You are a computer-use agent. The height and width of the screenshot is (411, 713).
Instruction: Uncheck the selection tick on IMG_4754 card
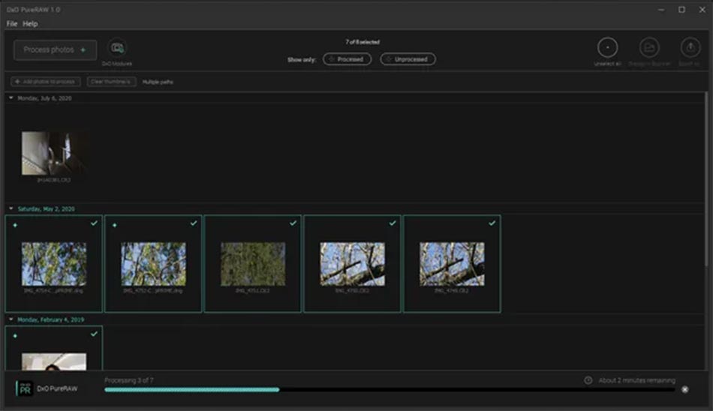(94, 223)
